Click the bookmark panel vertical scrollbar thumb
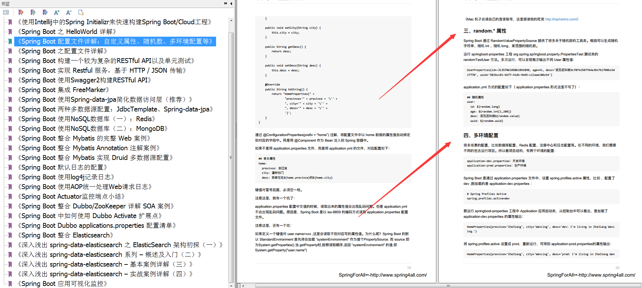 231,157
